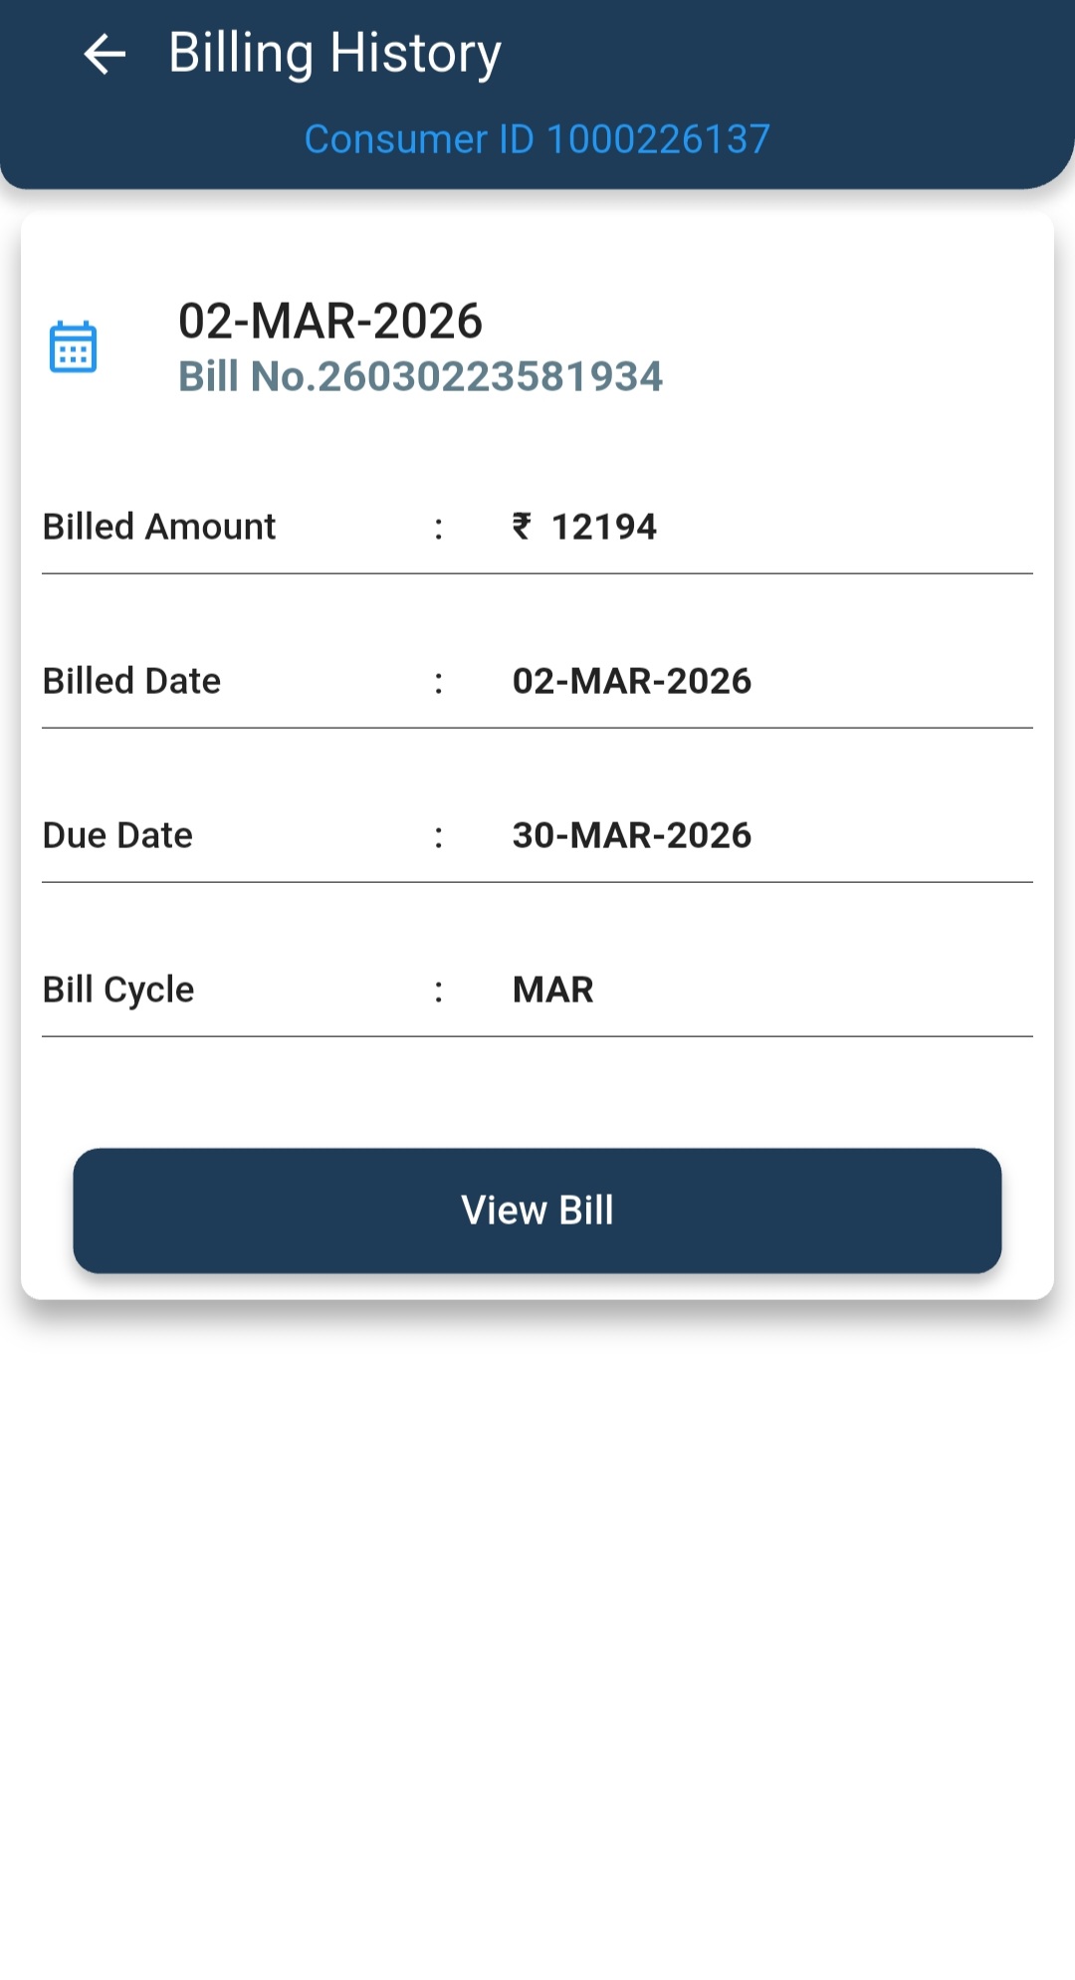Tap the Billed Date label

click(131, 681)
